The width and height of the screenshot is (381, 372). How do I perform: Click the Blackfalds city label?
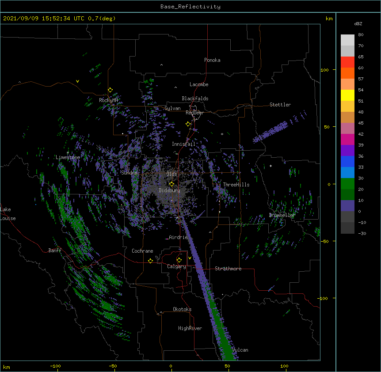pyautogui.click(x=195, y=99)
